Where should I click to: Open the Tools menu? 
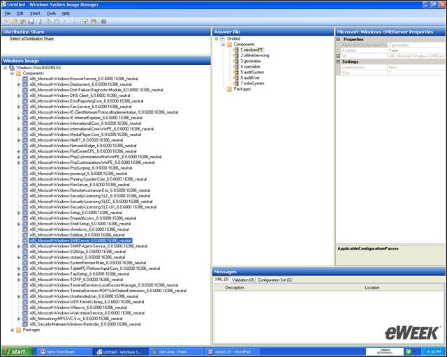click(51, 13)
